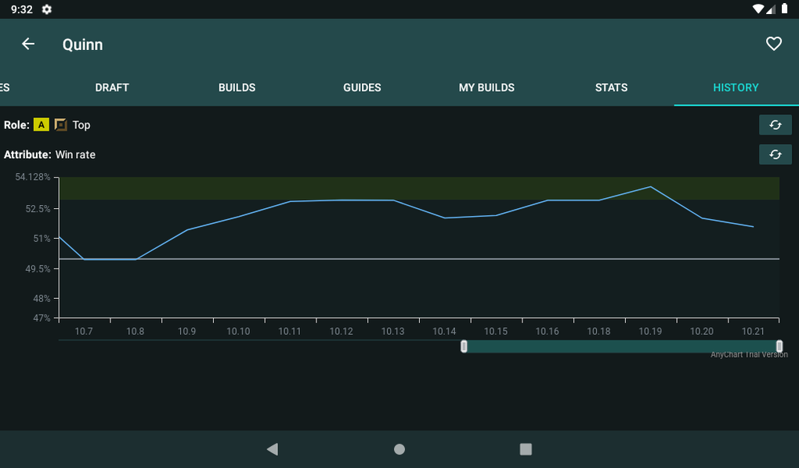The image size is (799, 468).
Task: Tap the Attribute refresh icon
Action: pyautogui.click(x=775, y=154)
